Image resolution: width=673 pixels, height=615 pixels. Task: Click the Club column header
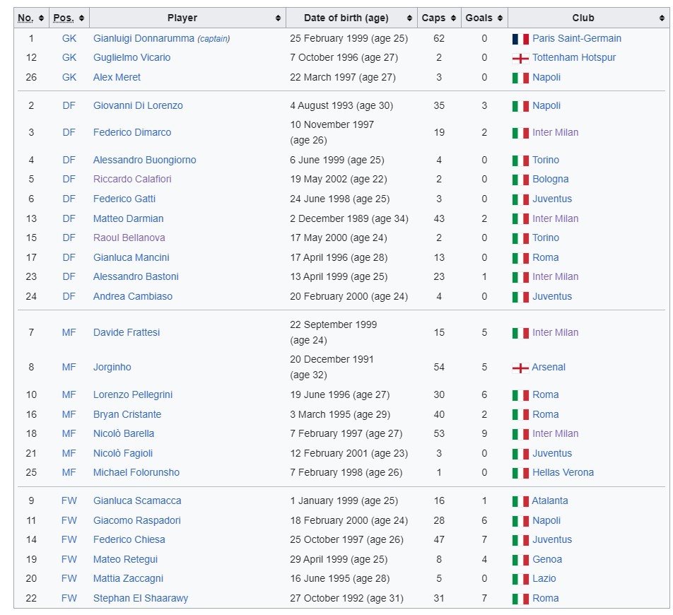click(x=583, y=18)
